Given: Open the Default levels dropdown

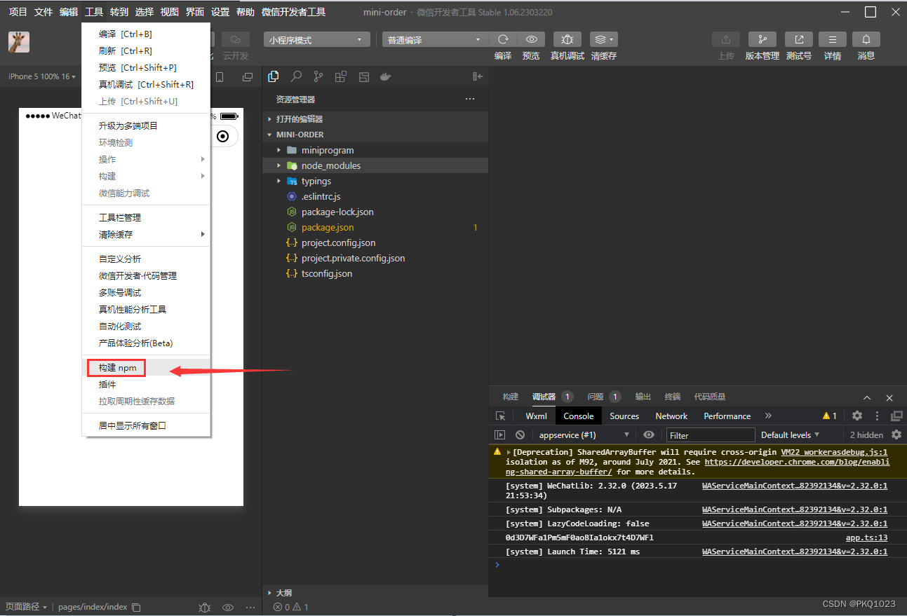Looking at the screenshot, I should coord(790,434).
